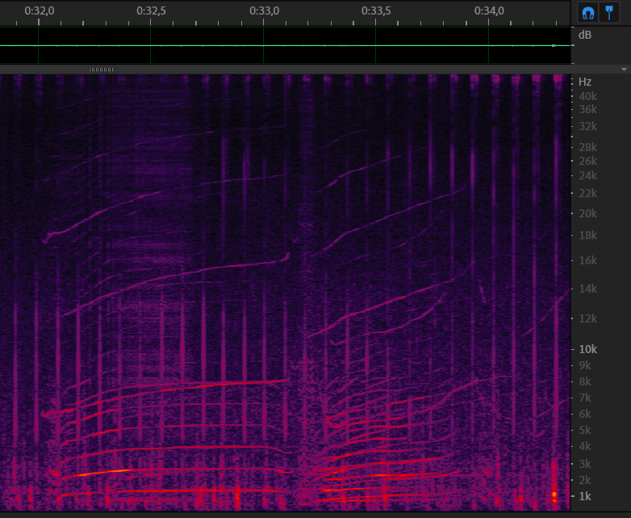Click the 36k frequency label
The height and width of the screenshot is (518, 631).
pos(588,109)
